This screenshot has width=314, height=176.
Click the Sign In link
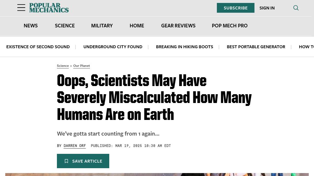(267, 8)
